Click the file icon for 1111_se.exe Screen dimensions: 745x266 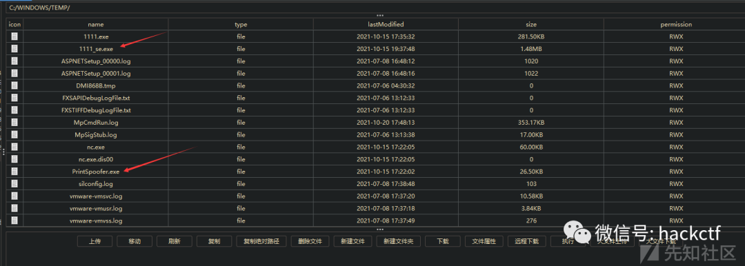click(x=14, y=48)
